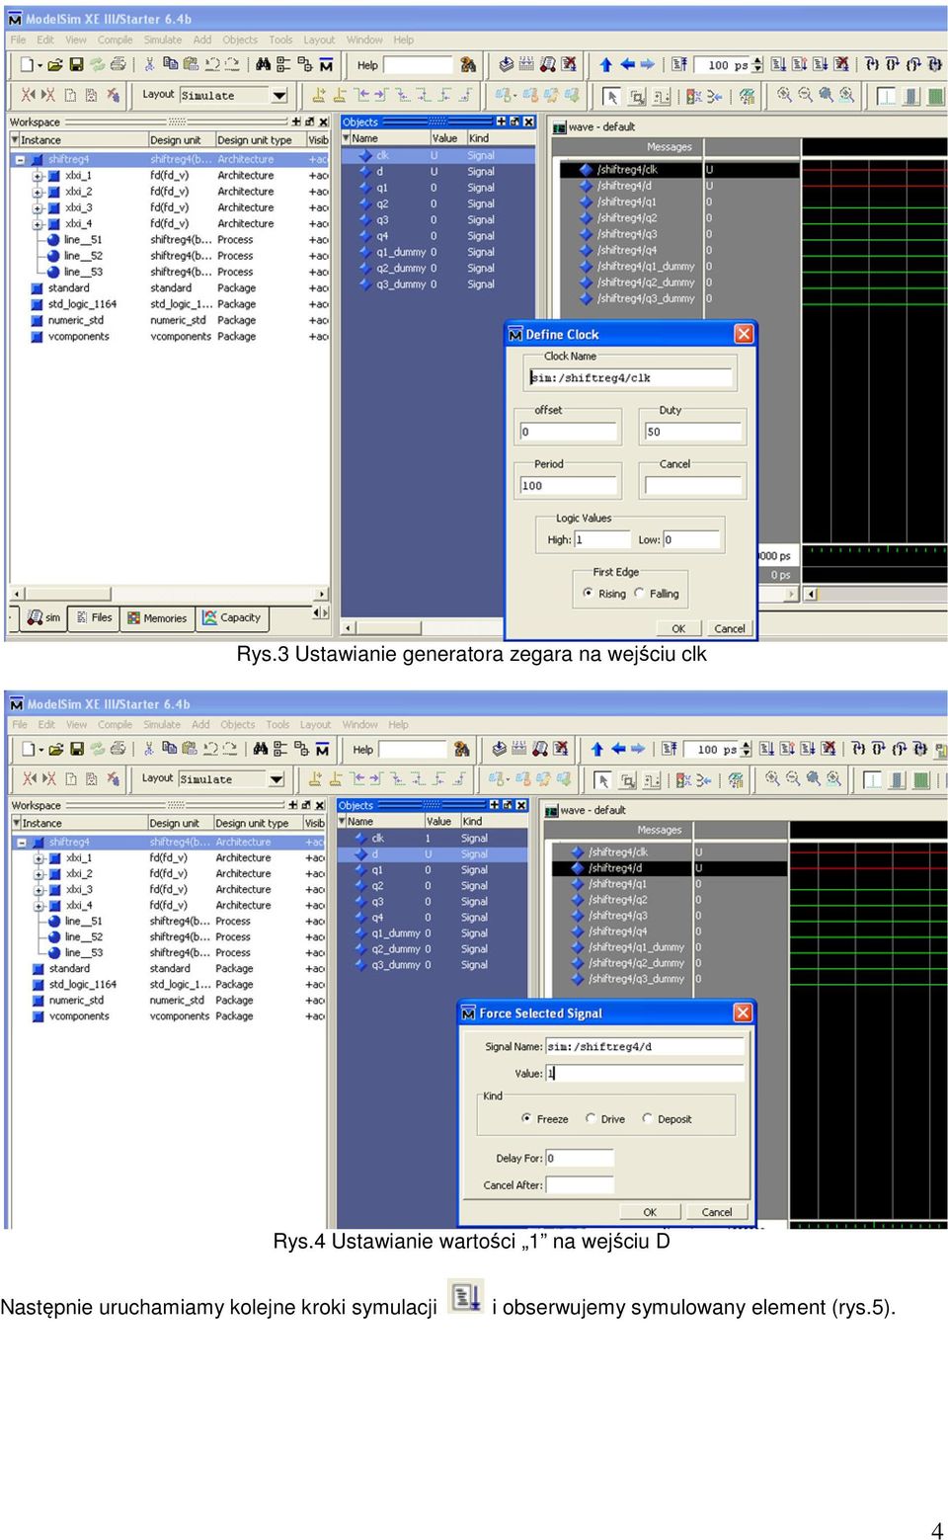Click the Delay For field in Force Selected Signal dialog

pos(580,1158)
